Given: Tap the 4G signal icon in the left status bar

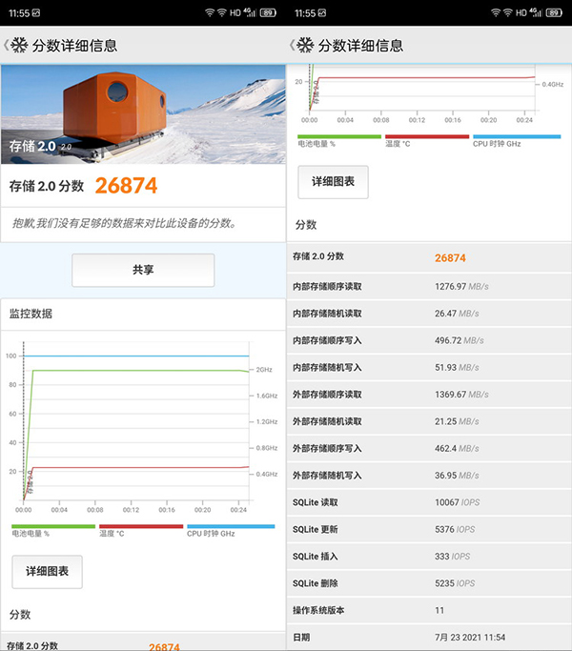Looking at the screenshot, I should click(x=250, y=12).
